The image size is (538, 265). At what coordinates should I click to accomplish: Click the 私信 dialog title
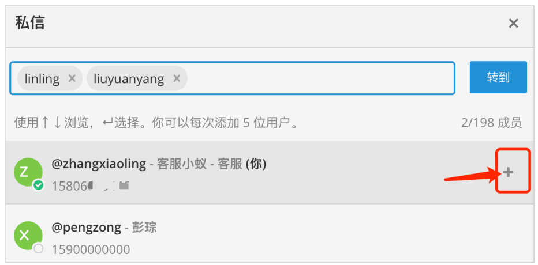point(30,23)
